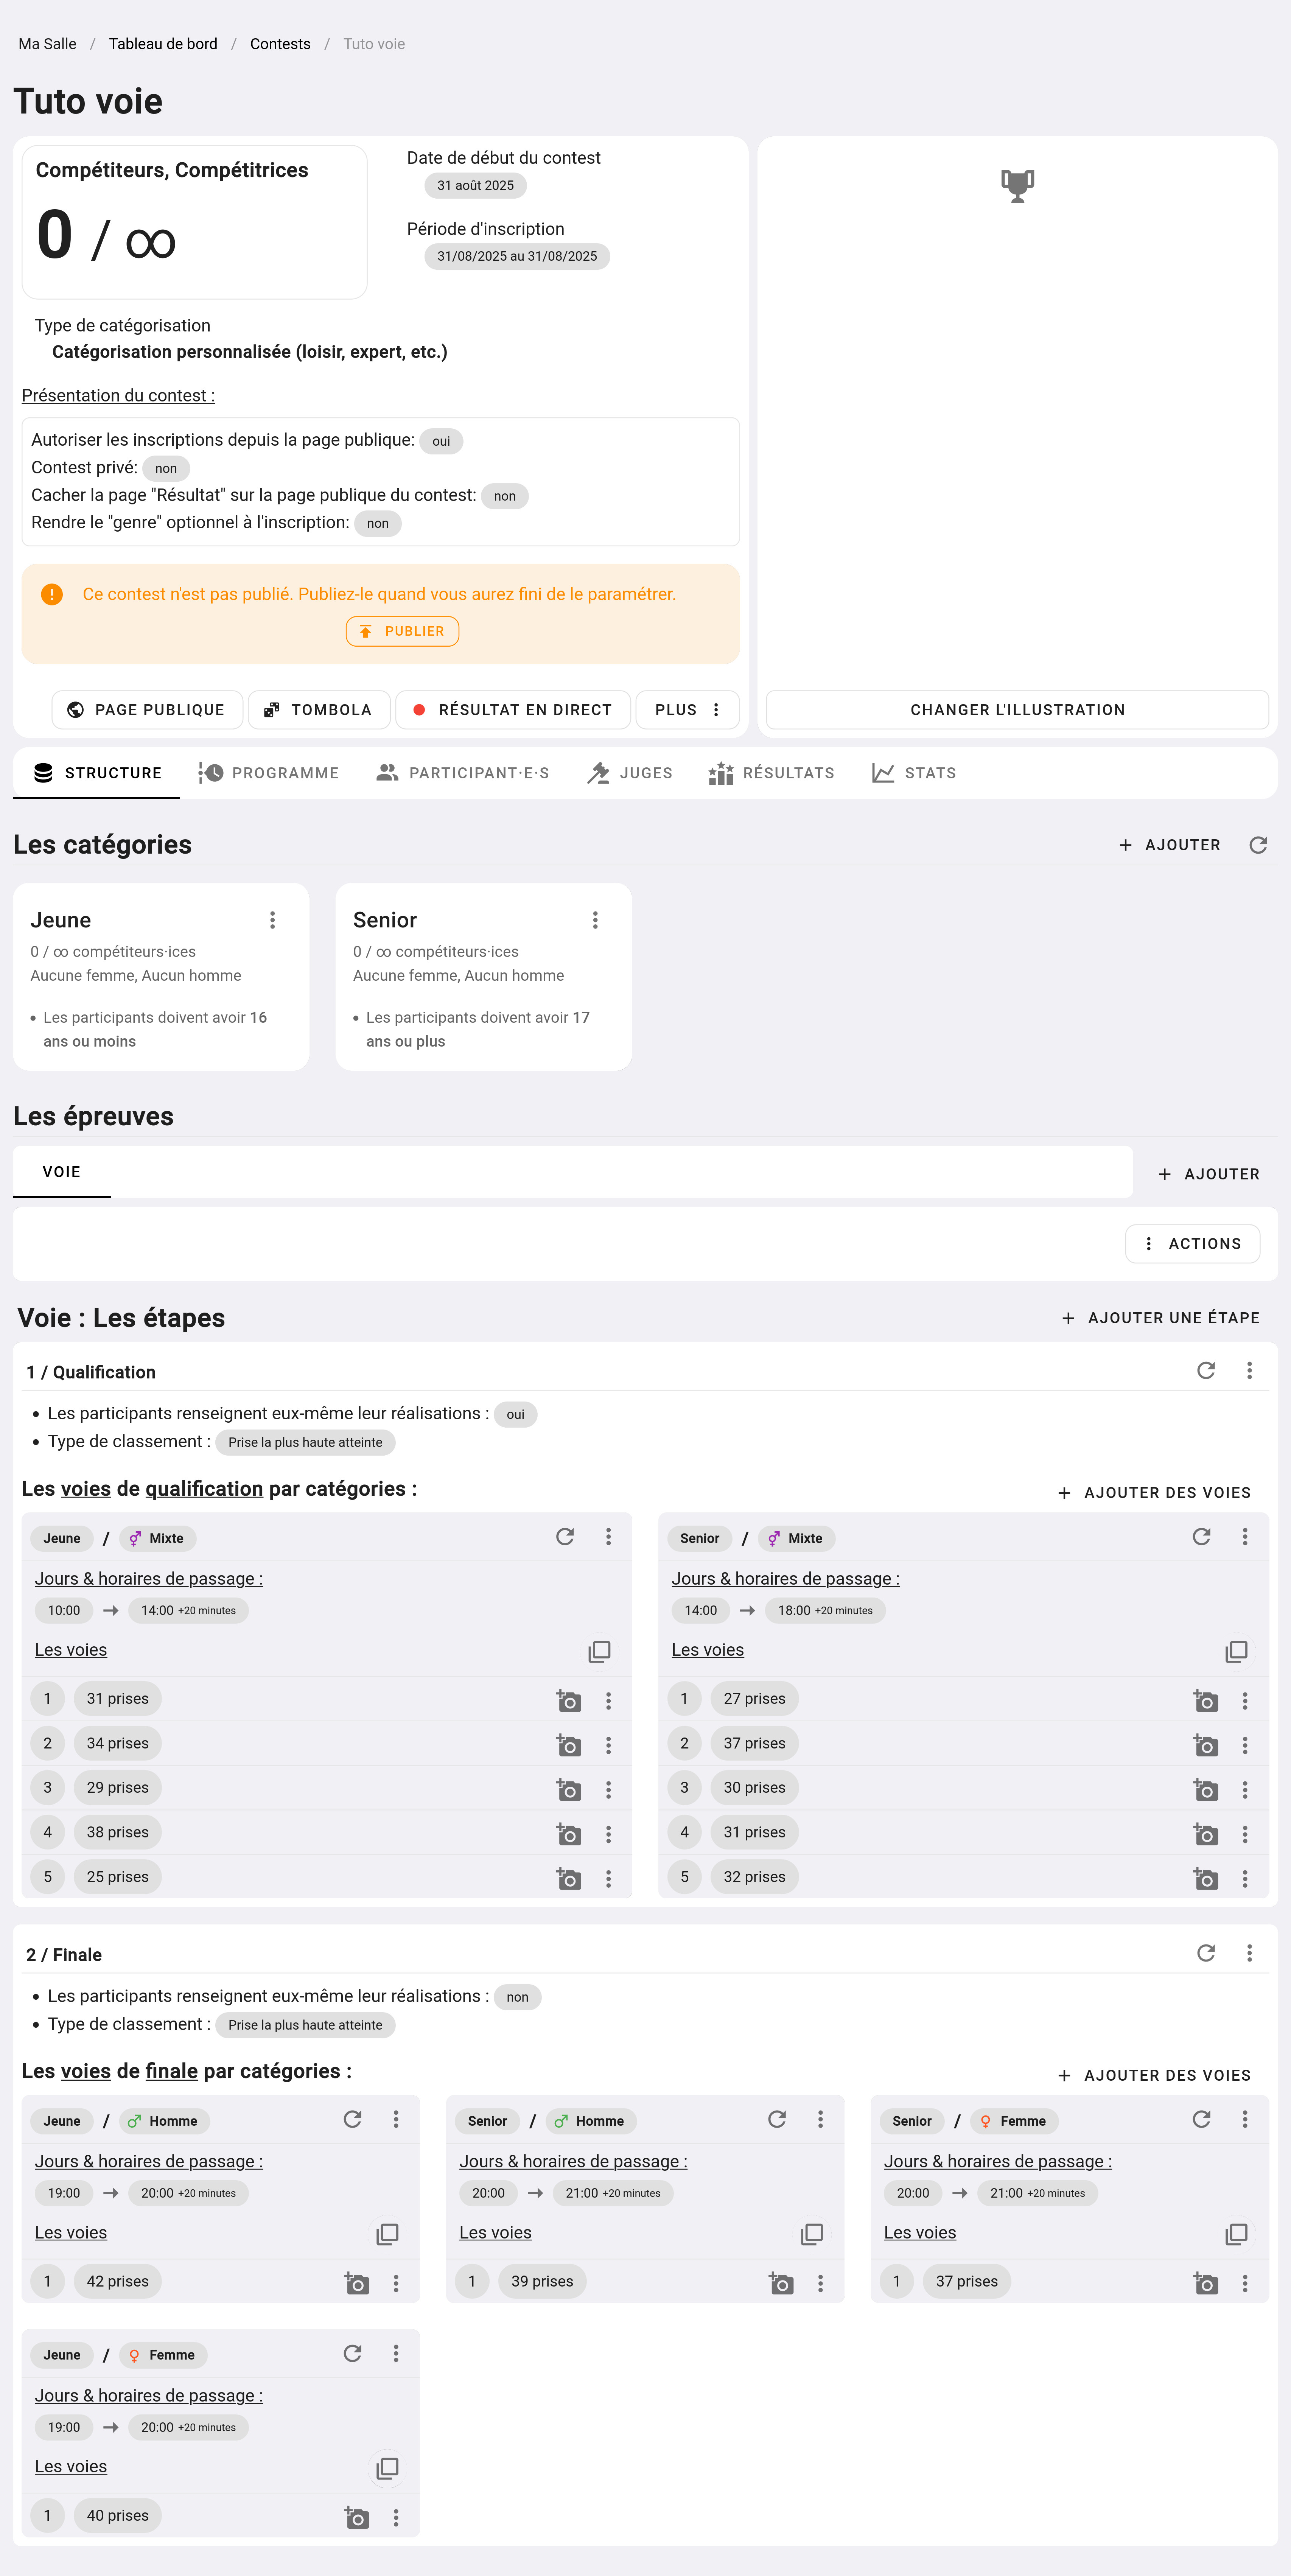Refresh the Qualification step
Viewport: 1291px width, 2576px height.
[1206, 1370]
